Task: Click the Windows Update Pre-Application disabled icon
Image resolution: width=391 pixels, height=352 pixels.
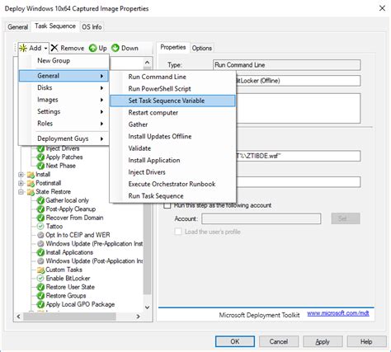Action: (40, 244)
